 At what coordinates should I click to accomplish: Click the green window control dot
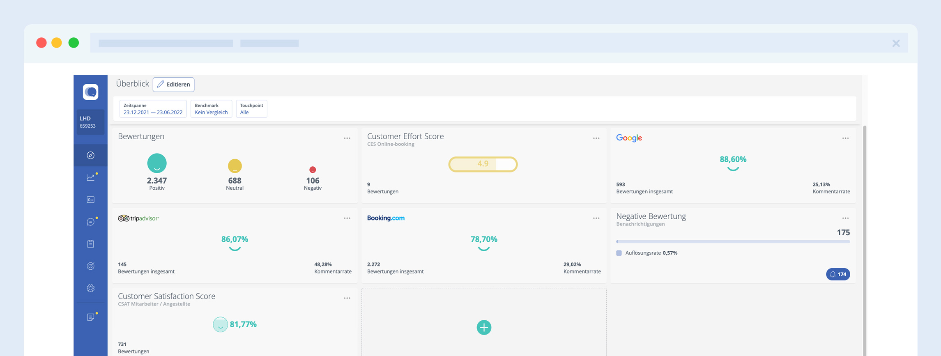pos(74,43)
